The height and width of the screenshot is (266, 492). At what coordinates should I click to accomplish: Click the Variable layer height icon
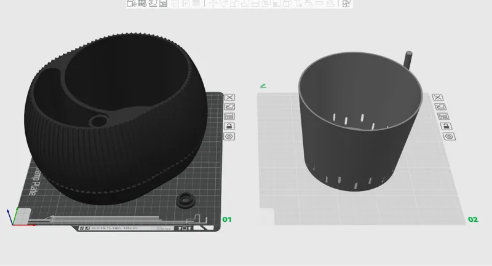[x=196, y=4]
